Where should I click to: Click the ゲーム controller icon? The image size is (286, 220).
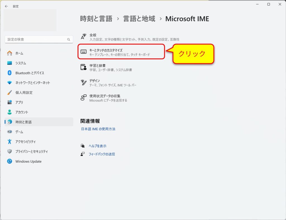9,132
